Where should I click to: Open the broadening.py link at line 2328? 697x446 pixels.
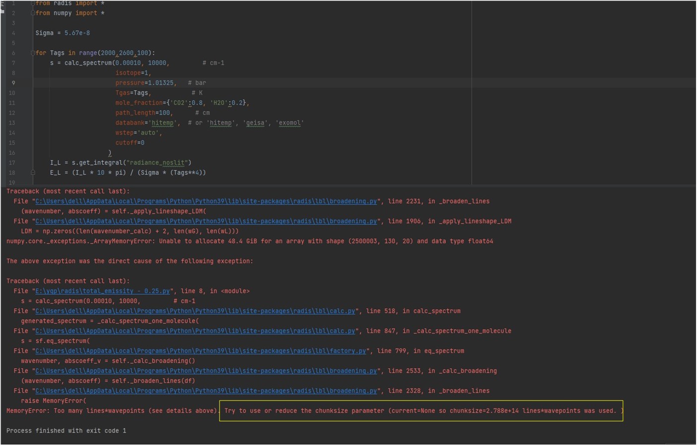tap(205, 390)
